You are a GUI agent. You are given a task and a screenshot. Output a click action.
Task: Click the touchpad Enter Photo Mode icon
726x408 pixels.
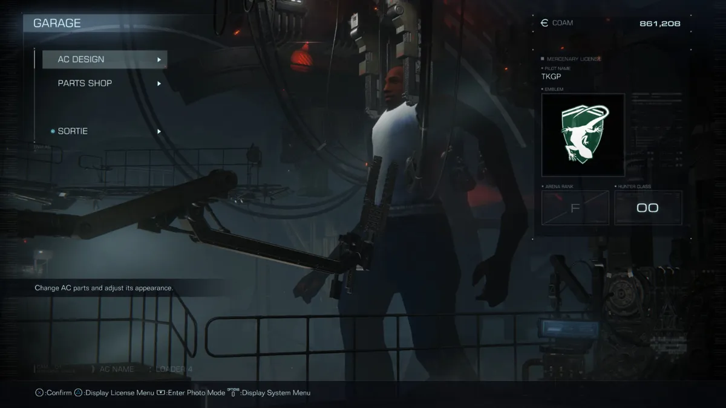click(x=160, y=393)
